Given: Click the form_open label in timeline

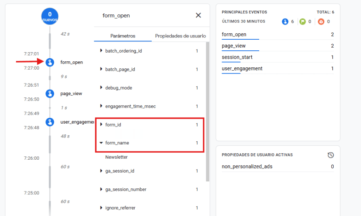Looking at the screenshot, I should 72,62.
